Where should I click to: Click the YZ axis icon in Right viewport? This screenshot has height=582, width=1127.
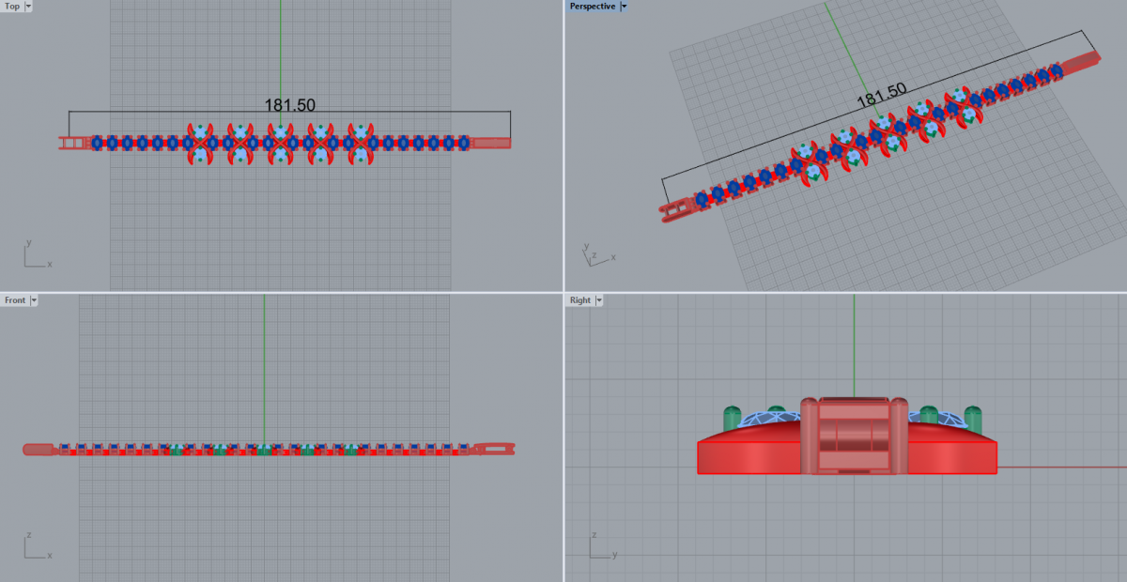(599, 548)
